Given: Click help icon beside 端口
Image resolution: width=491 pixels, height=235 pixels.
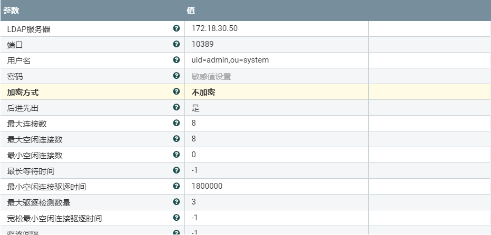Looking at the screenshot, I should [176, 45].
